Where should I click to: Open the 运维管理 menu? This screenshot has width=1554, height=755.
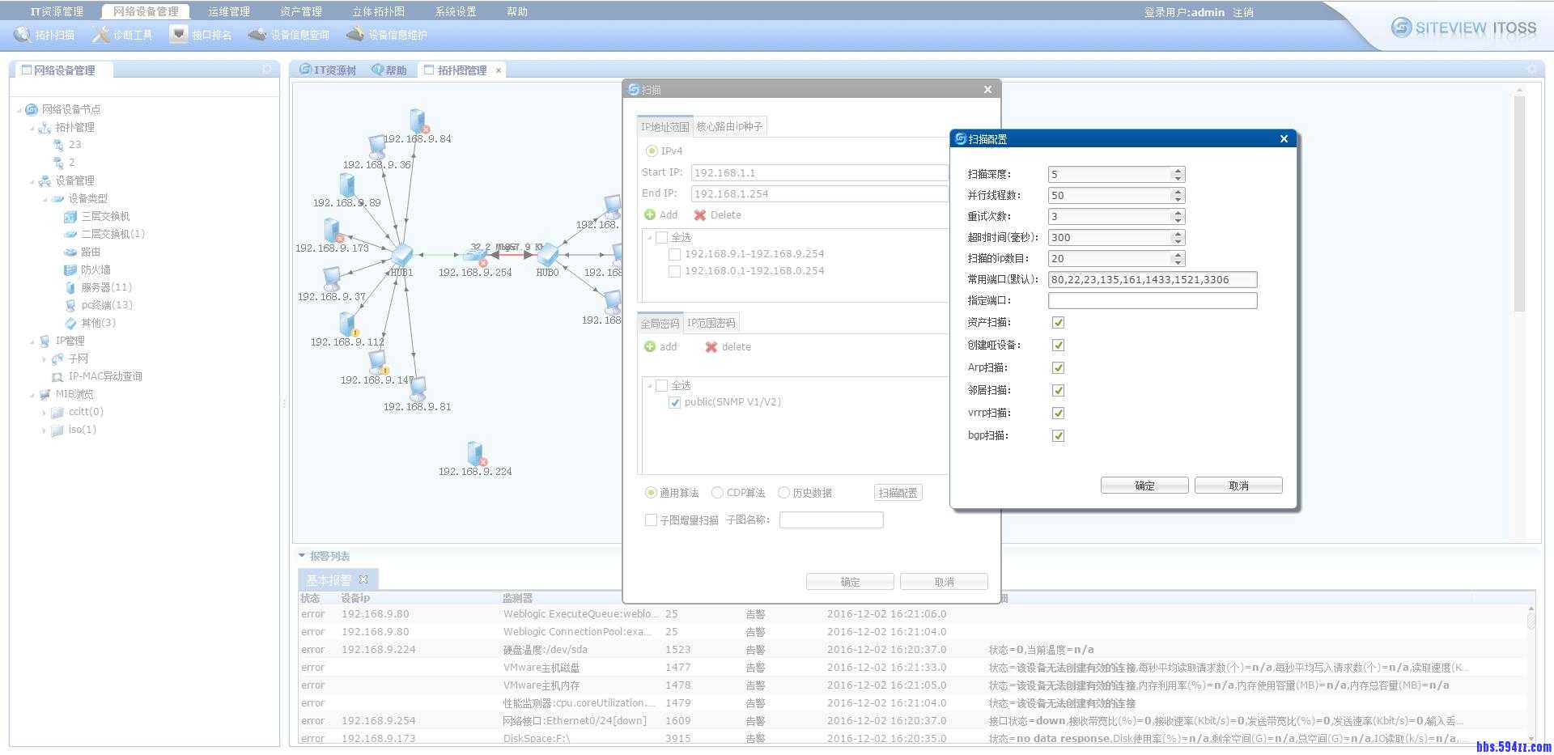(228, 11)
